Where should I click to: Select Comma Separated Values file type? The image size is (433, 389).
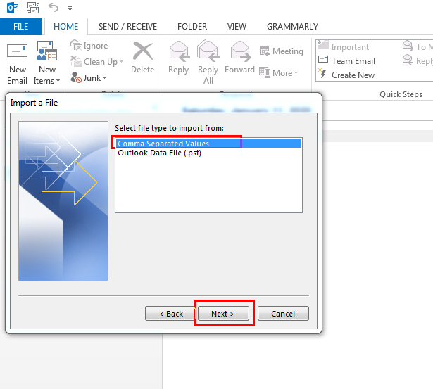pyautogui.click(x=208, y=144)
